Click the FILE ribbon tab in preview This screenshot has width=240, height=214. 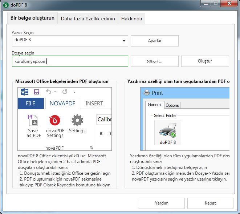coord(30,104)
